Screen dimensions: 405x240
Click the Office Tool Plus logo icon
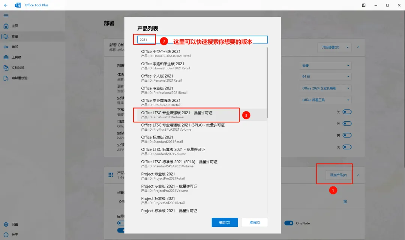(x=18, y=5)
